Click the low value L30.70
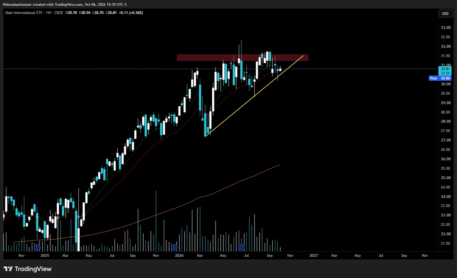 click(x=97, y=13)
